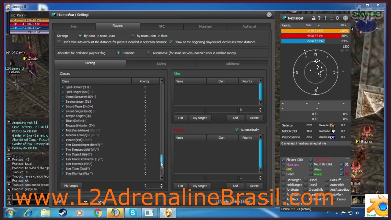Toggle Show at the beginning players checkbox

tap(171, 42)
